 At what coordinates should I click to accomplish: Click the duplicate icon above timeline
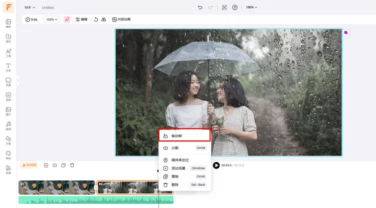63,165
